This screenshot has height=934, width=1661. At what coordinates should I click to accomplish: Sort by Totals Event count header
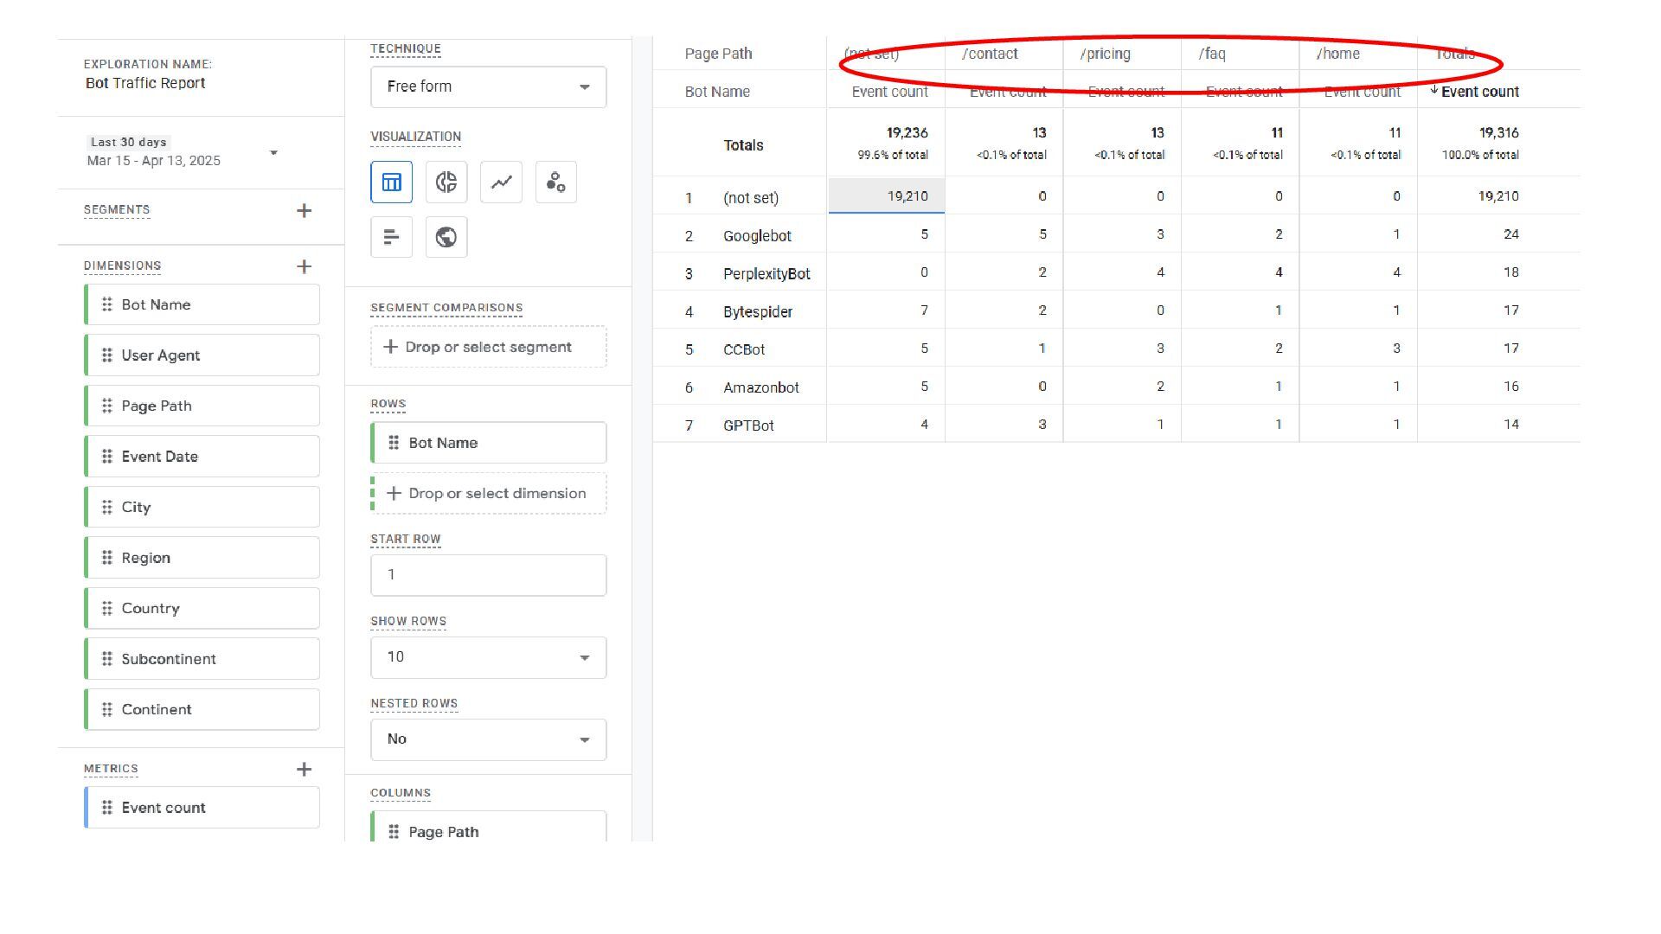pos(1478,92)
